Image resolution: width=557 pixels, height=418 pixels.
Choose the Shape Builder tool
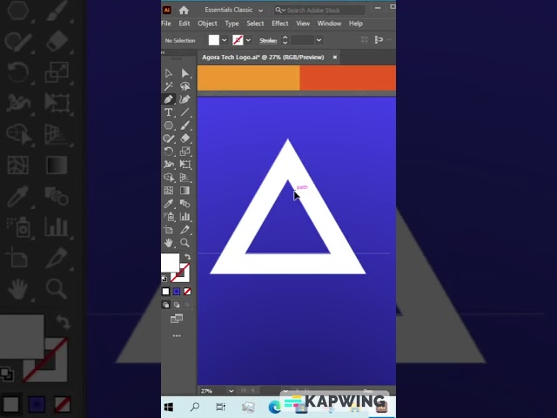[168, 178]
